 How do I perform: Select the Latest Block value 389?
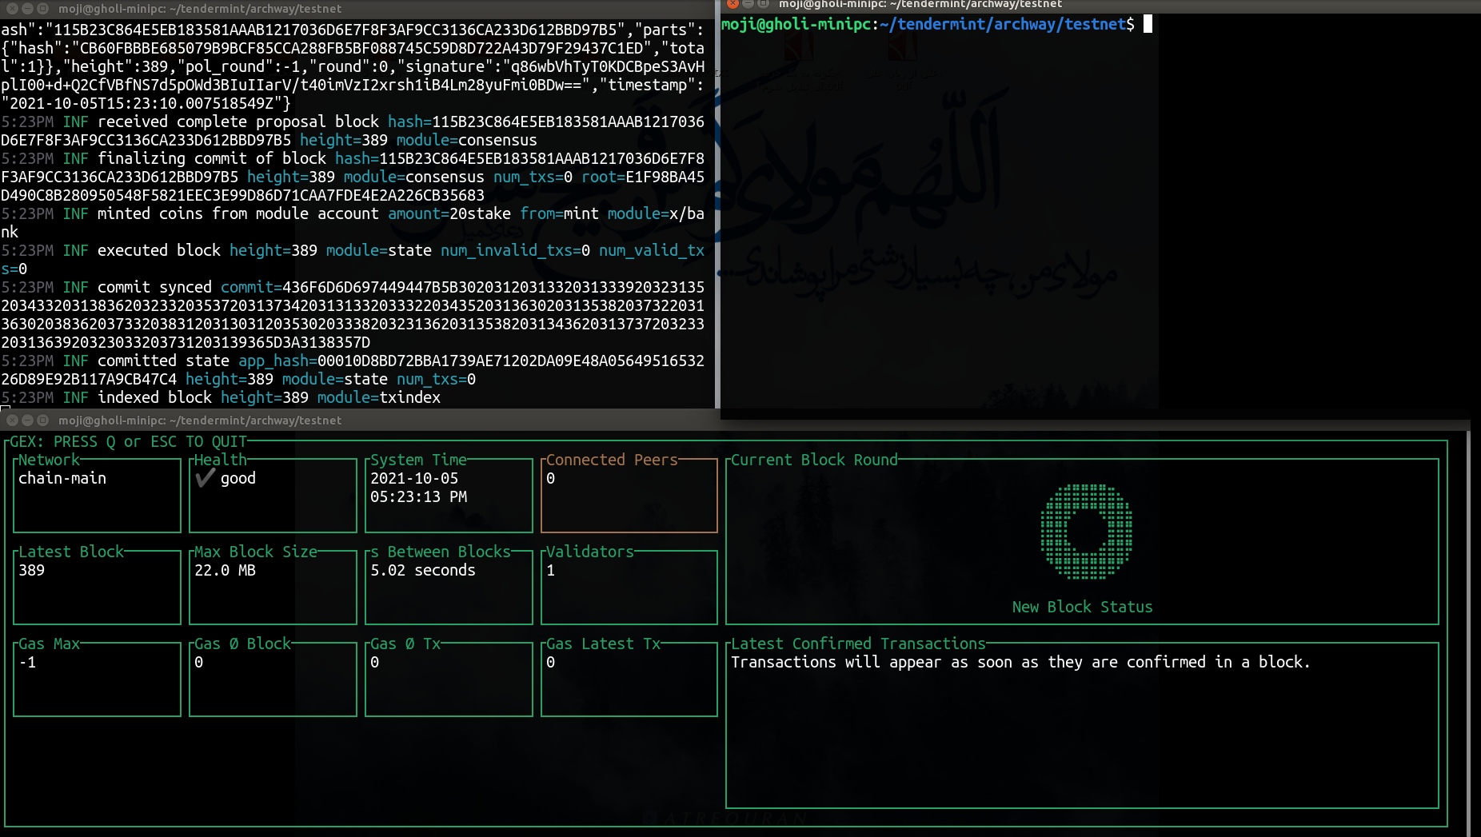click(x=32, y=571)
